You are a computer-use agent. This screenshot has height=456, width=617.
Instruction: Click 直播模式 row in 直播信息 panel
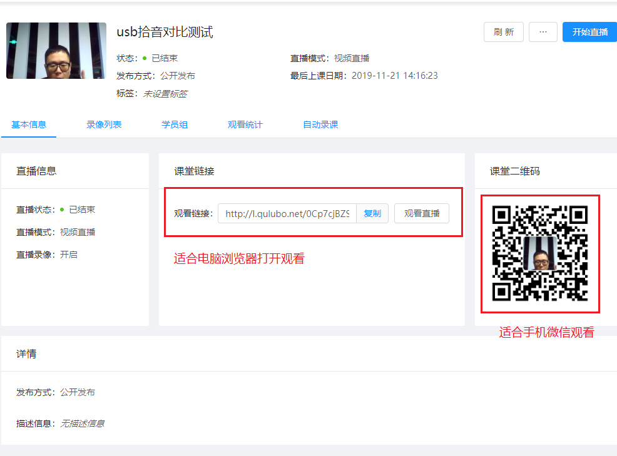(56, 232)
